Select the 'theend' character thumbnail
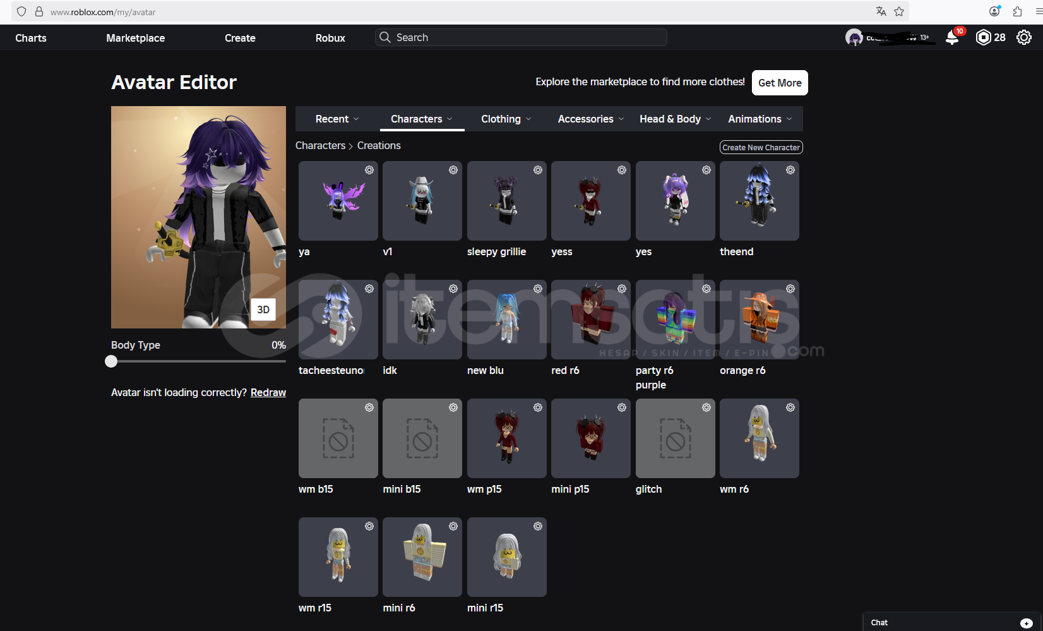The height and width of the screenshot is (631, 1043). [x=760, y=201]
